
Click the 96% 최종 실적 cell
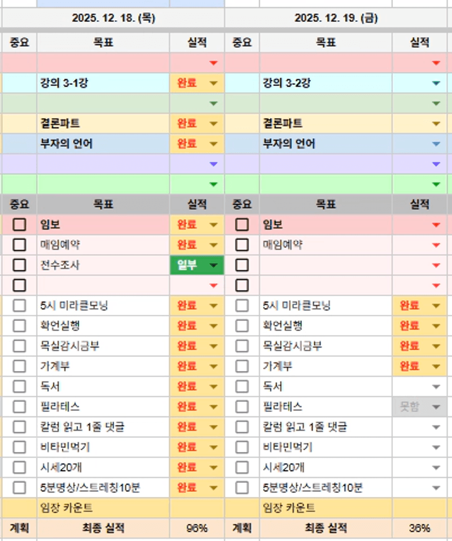coord(197,528)
